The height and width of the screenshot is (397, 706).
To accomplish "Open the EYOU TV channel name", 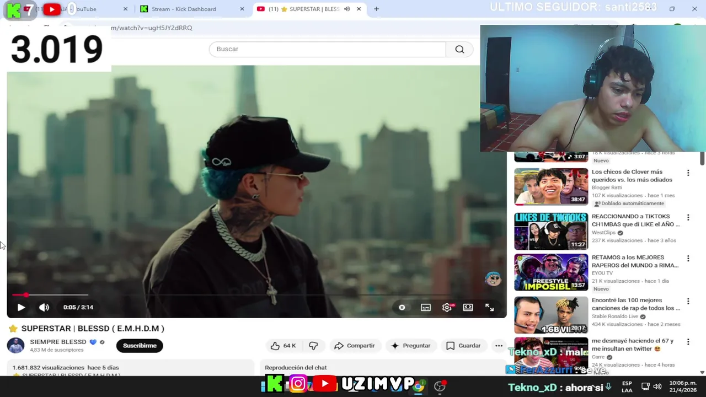I will pos(602,273).
